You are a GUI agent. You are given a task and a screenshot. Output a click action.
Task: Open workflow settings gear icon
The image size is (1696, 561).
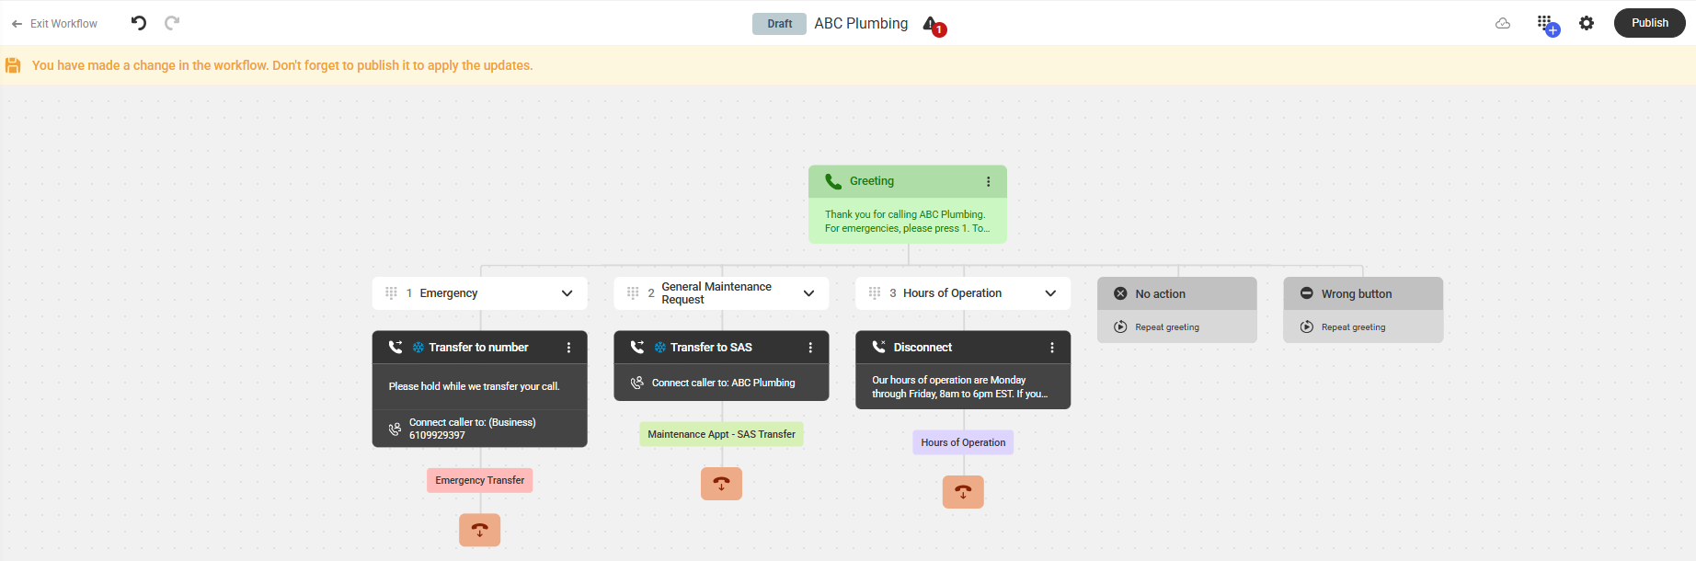pyautogui.click(x=1587, y=23)
